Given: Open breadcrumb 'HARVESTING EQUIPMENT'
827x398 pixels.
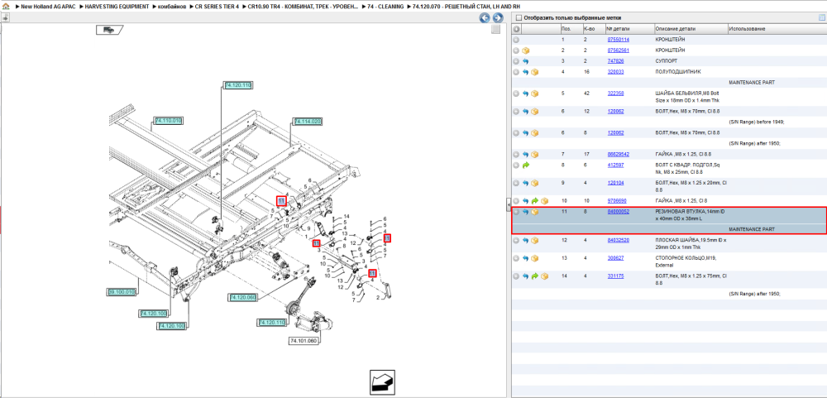Looking at the screenshot, I should [x=117, y=7].
